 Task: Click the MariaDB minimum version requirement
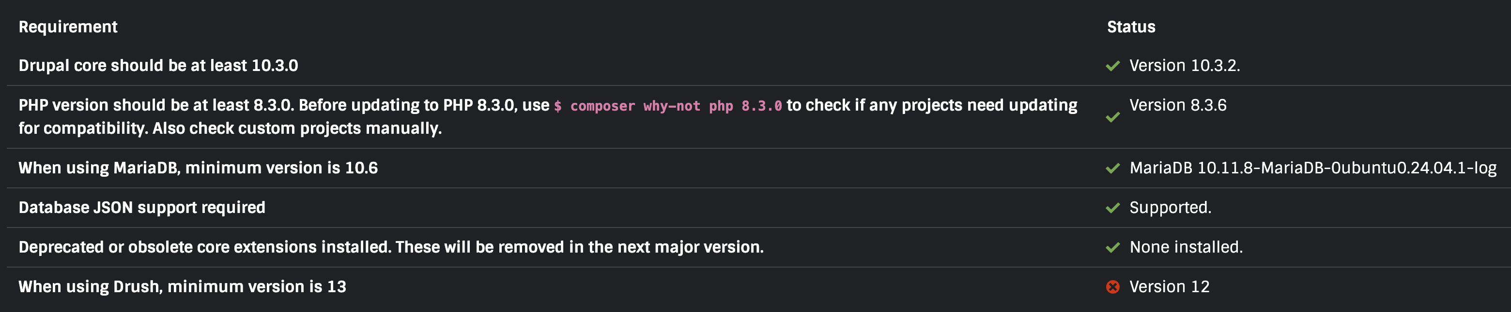point(198,168)
